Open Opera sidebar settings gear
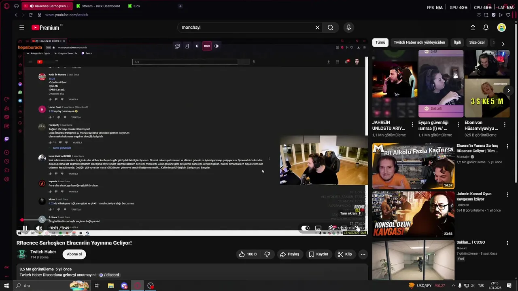The width and height of the screenshot is (518, 291). point(6,179)
